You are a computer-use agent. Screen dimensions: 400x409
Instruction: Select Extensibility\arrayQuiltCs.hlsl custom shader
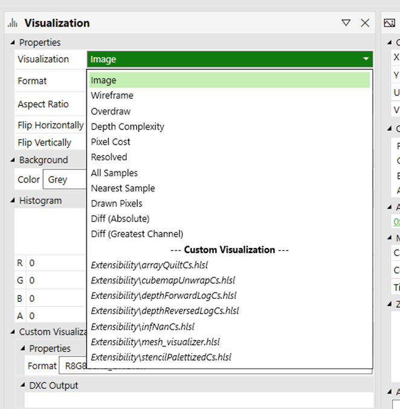(230, 265)
